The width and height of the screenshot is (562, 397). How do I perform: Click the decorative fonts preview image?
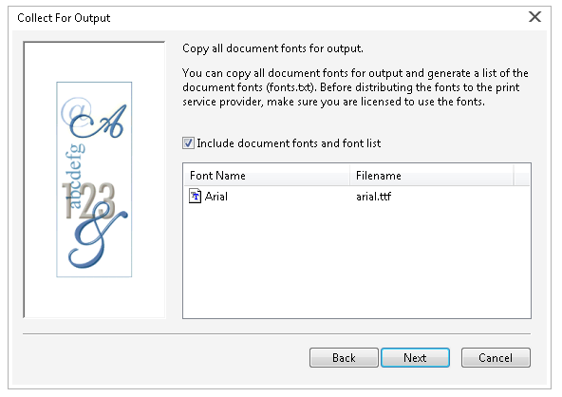[x=94, y=180]
